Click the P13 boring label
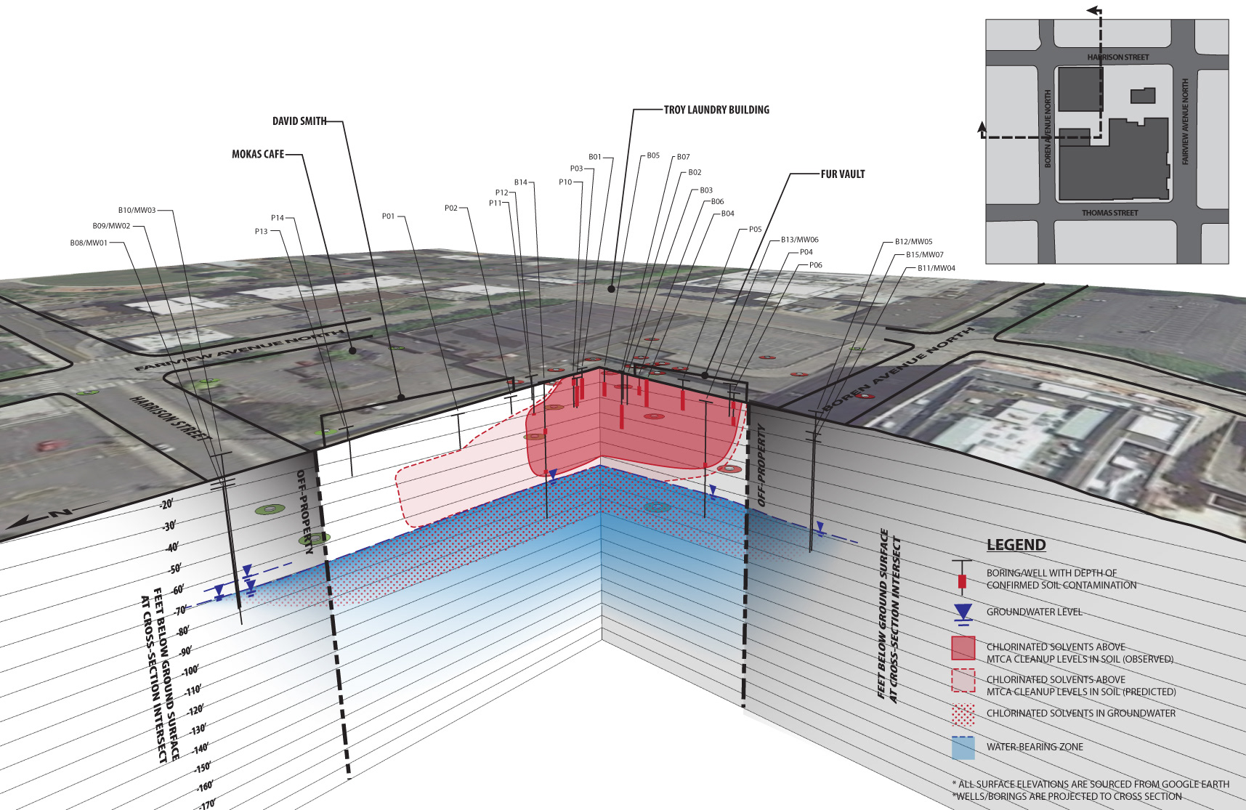The width and height of the screenshot is (1246, 810). pyautogui.click(x=262, y=232)
